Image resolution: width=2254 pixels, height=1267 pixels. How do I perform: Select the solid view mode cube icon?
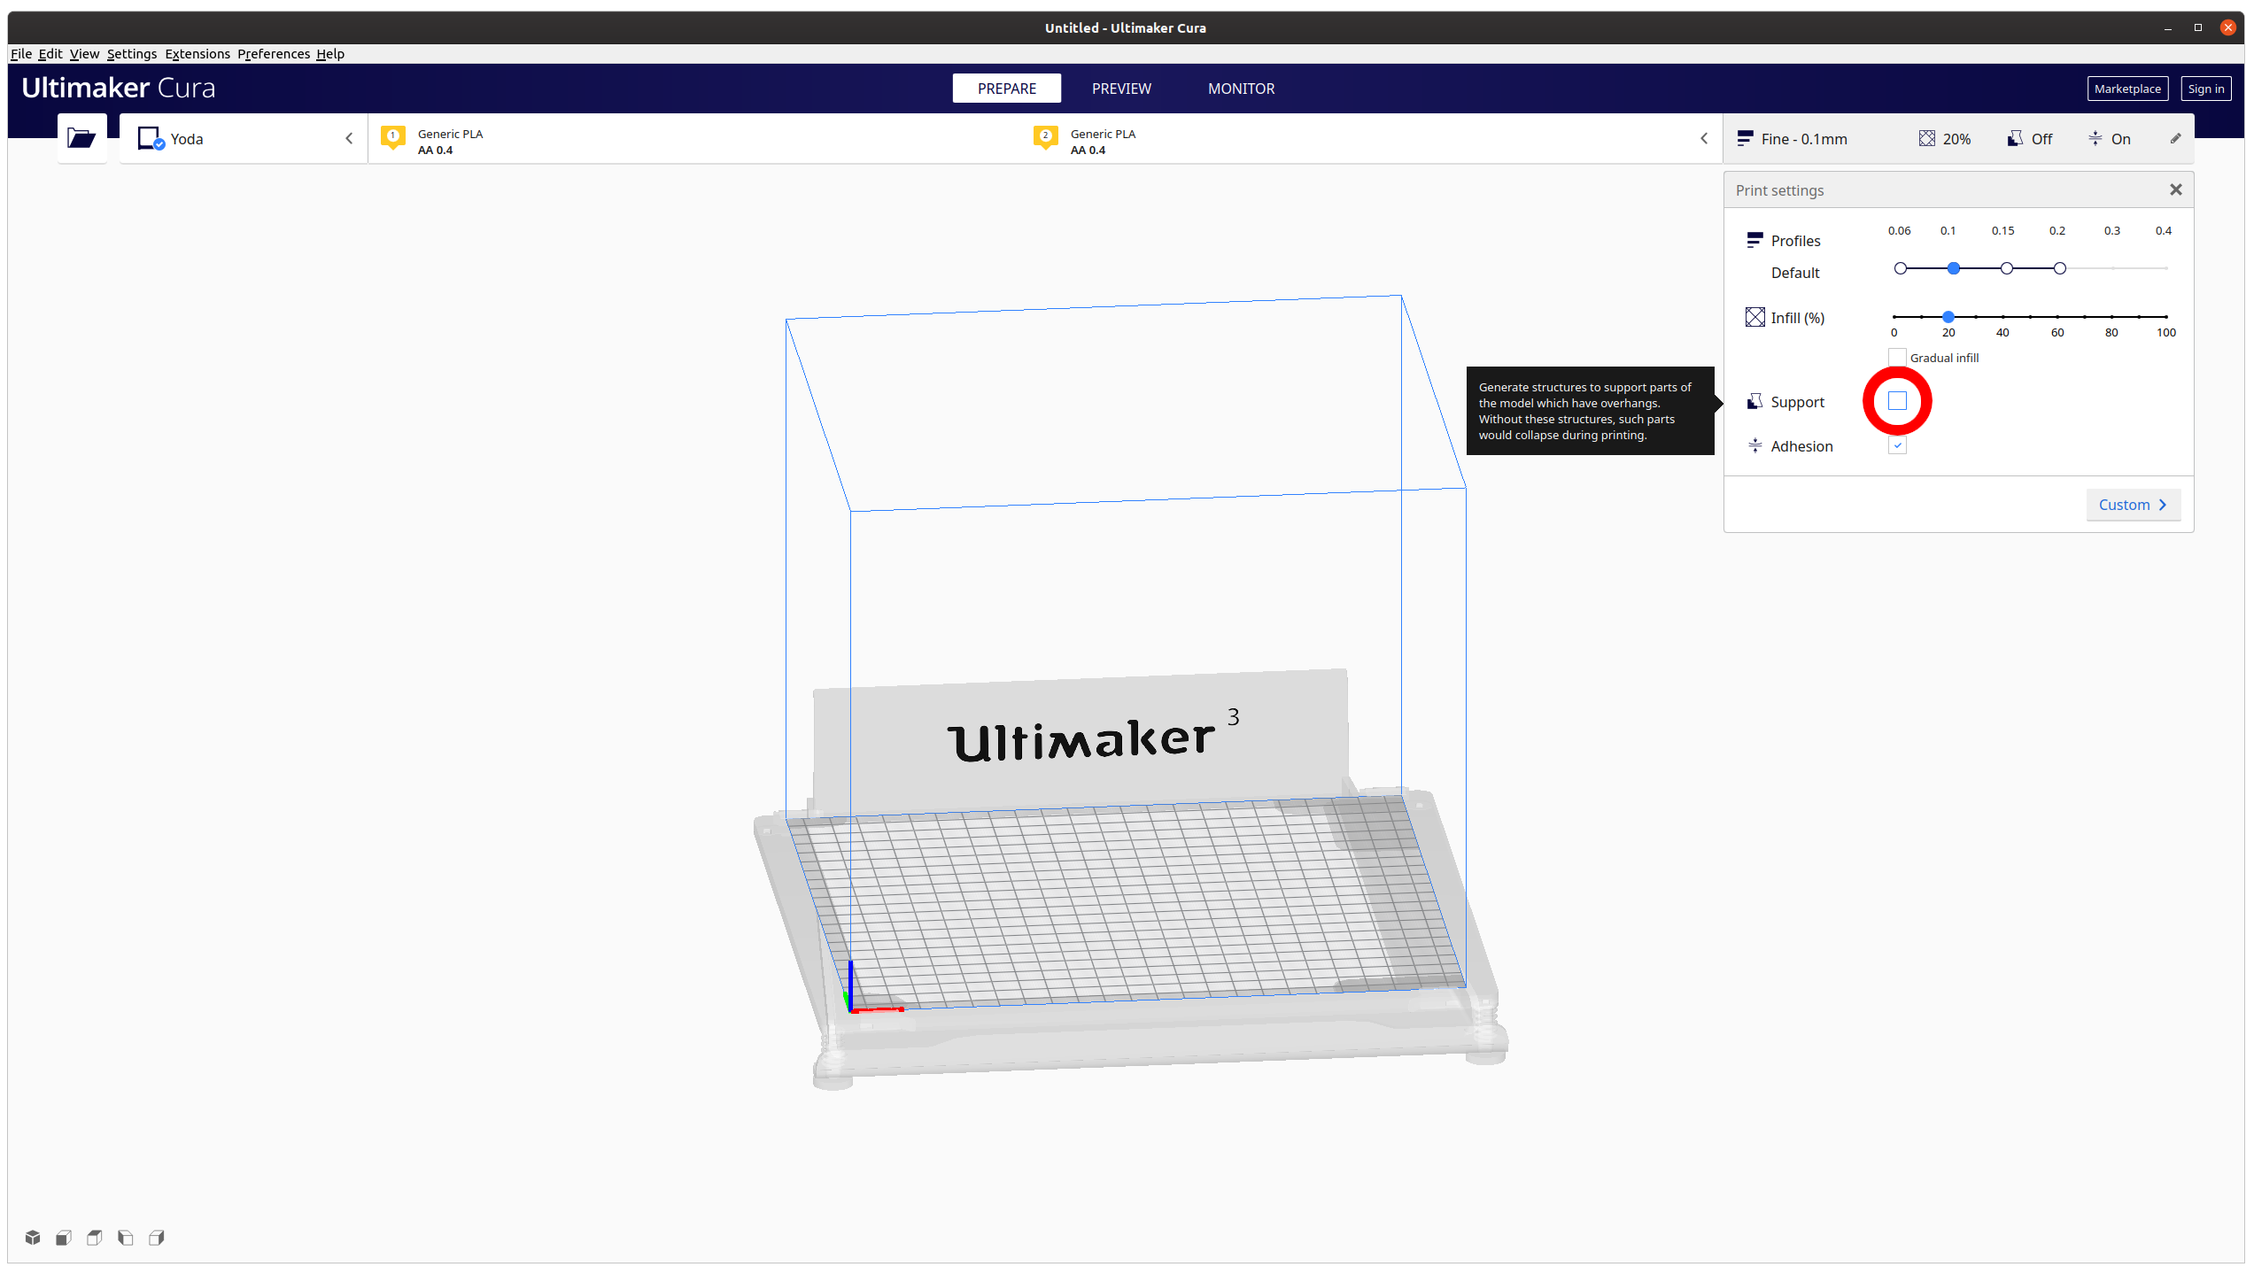point(31,1237)
